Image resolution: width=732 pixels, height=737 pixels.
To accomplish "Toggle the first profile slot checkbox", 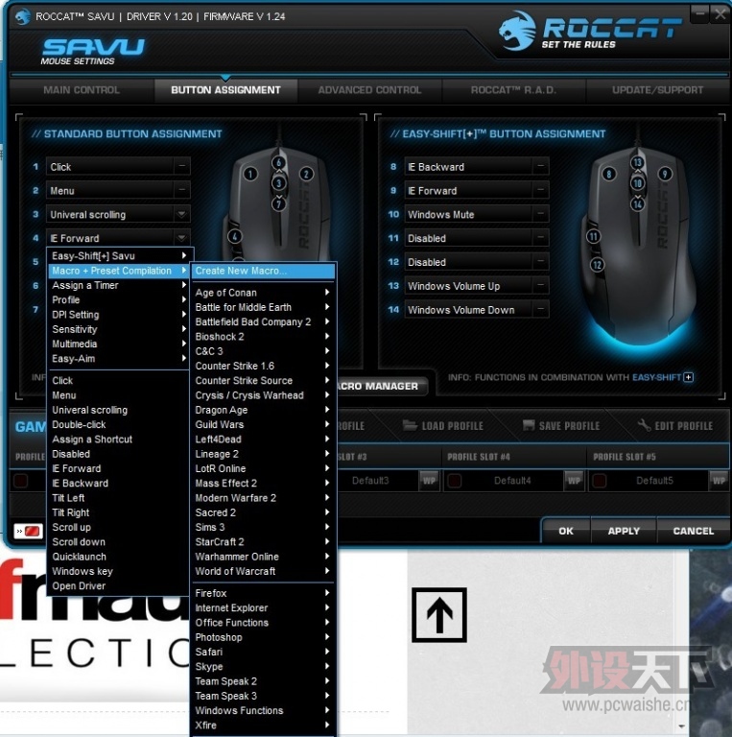I will click(x=20, y=481).
